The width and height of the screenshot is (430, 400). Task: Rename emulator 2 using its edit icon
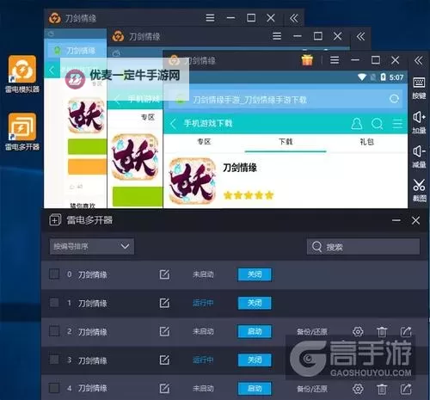point(164,331)
